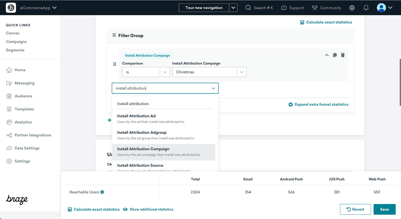Viewport: 401px width, 219px height.
Task: Open the notifications bell
Action: pyautogui.click(x=366, y=8)
